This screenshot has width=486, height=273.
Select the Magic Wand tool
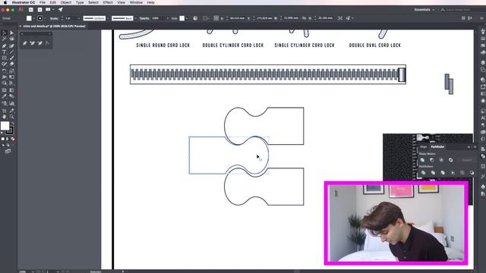click(x=4, y=39)
